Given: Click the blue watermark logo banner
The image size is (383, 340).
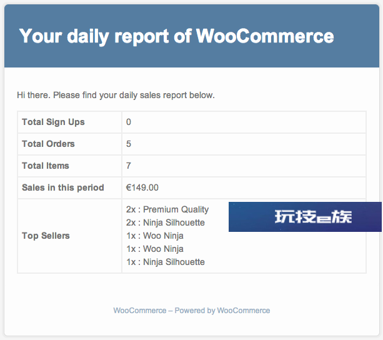Looking at the screenshot, I should tap(305, 217).
